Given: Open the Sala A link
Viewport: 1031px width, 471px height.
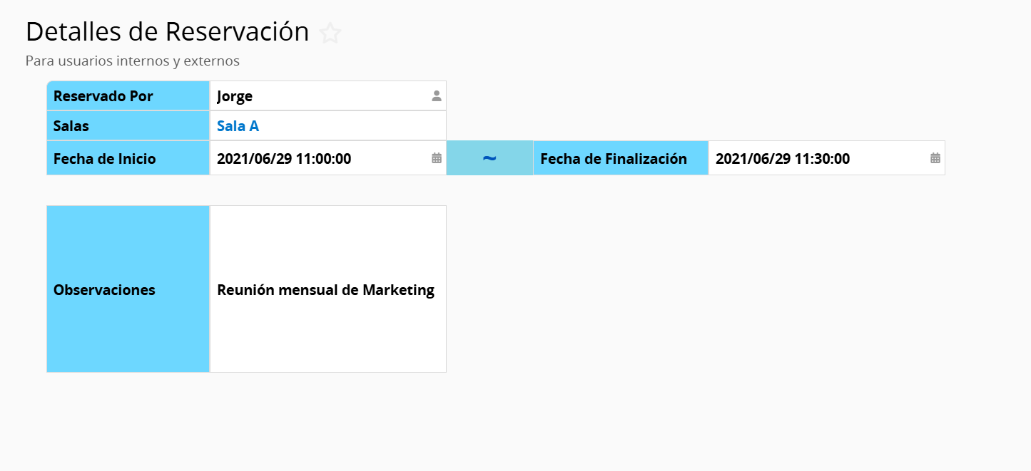Looking at the screenshot, I should (x=238, y=126).
